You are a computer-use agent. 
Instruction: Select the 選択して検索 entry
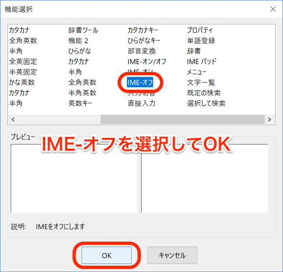tap(206, 103)
